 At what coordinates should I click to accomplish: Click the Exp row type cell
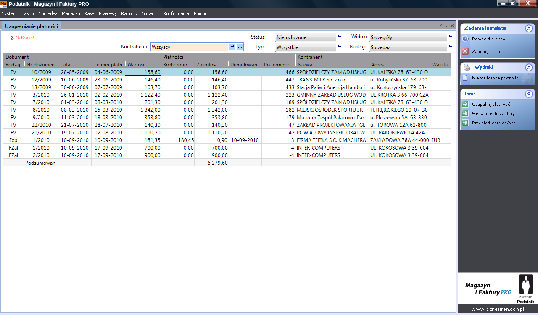[x=13, y=140]
